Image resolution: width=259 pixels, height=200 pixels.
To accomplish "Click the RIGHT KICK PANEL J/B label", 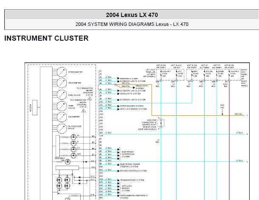I will pyautogui.click(x=244, y=78).
